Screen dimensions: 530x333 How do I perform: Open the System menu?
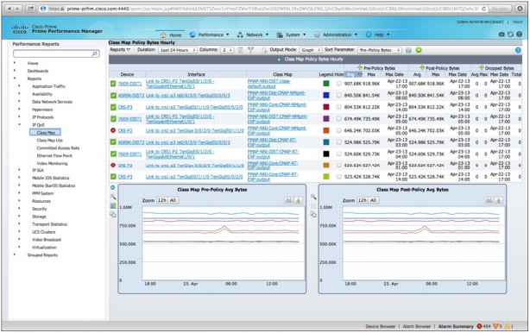pos(291,35)
